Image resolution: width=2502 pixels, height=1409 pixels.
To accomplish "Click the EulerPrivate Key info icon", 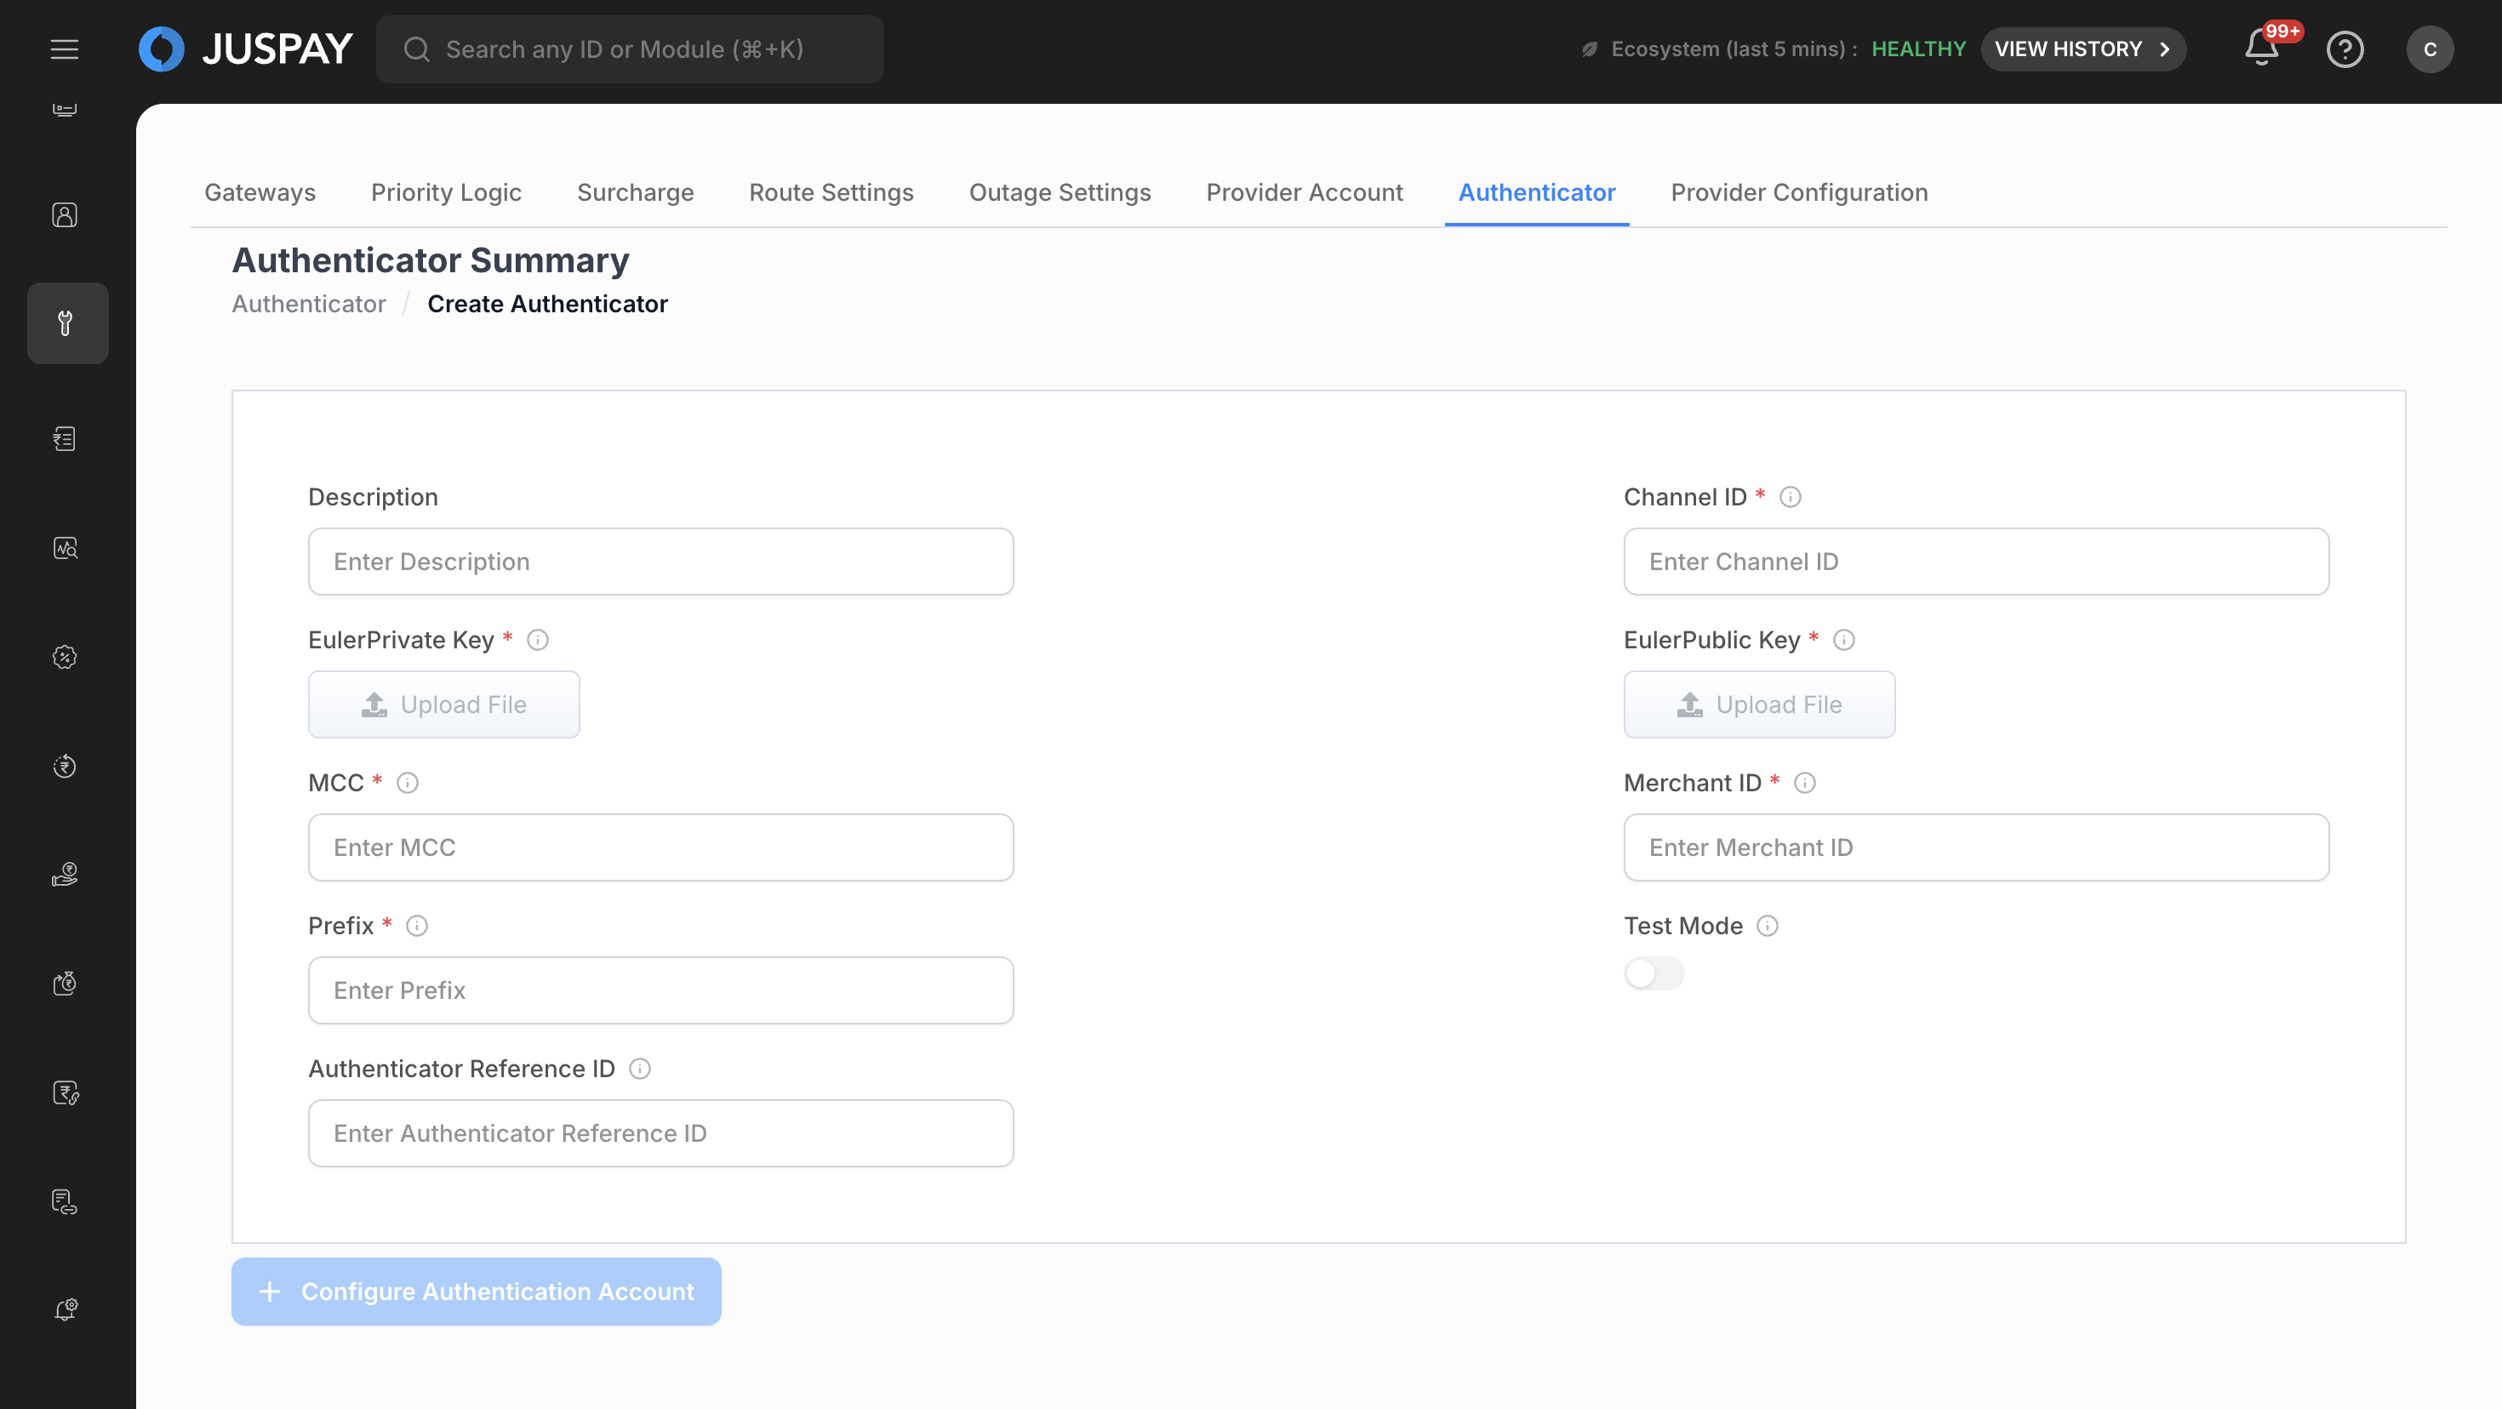I will 537,640.
